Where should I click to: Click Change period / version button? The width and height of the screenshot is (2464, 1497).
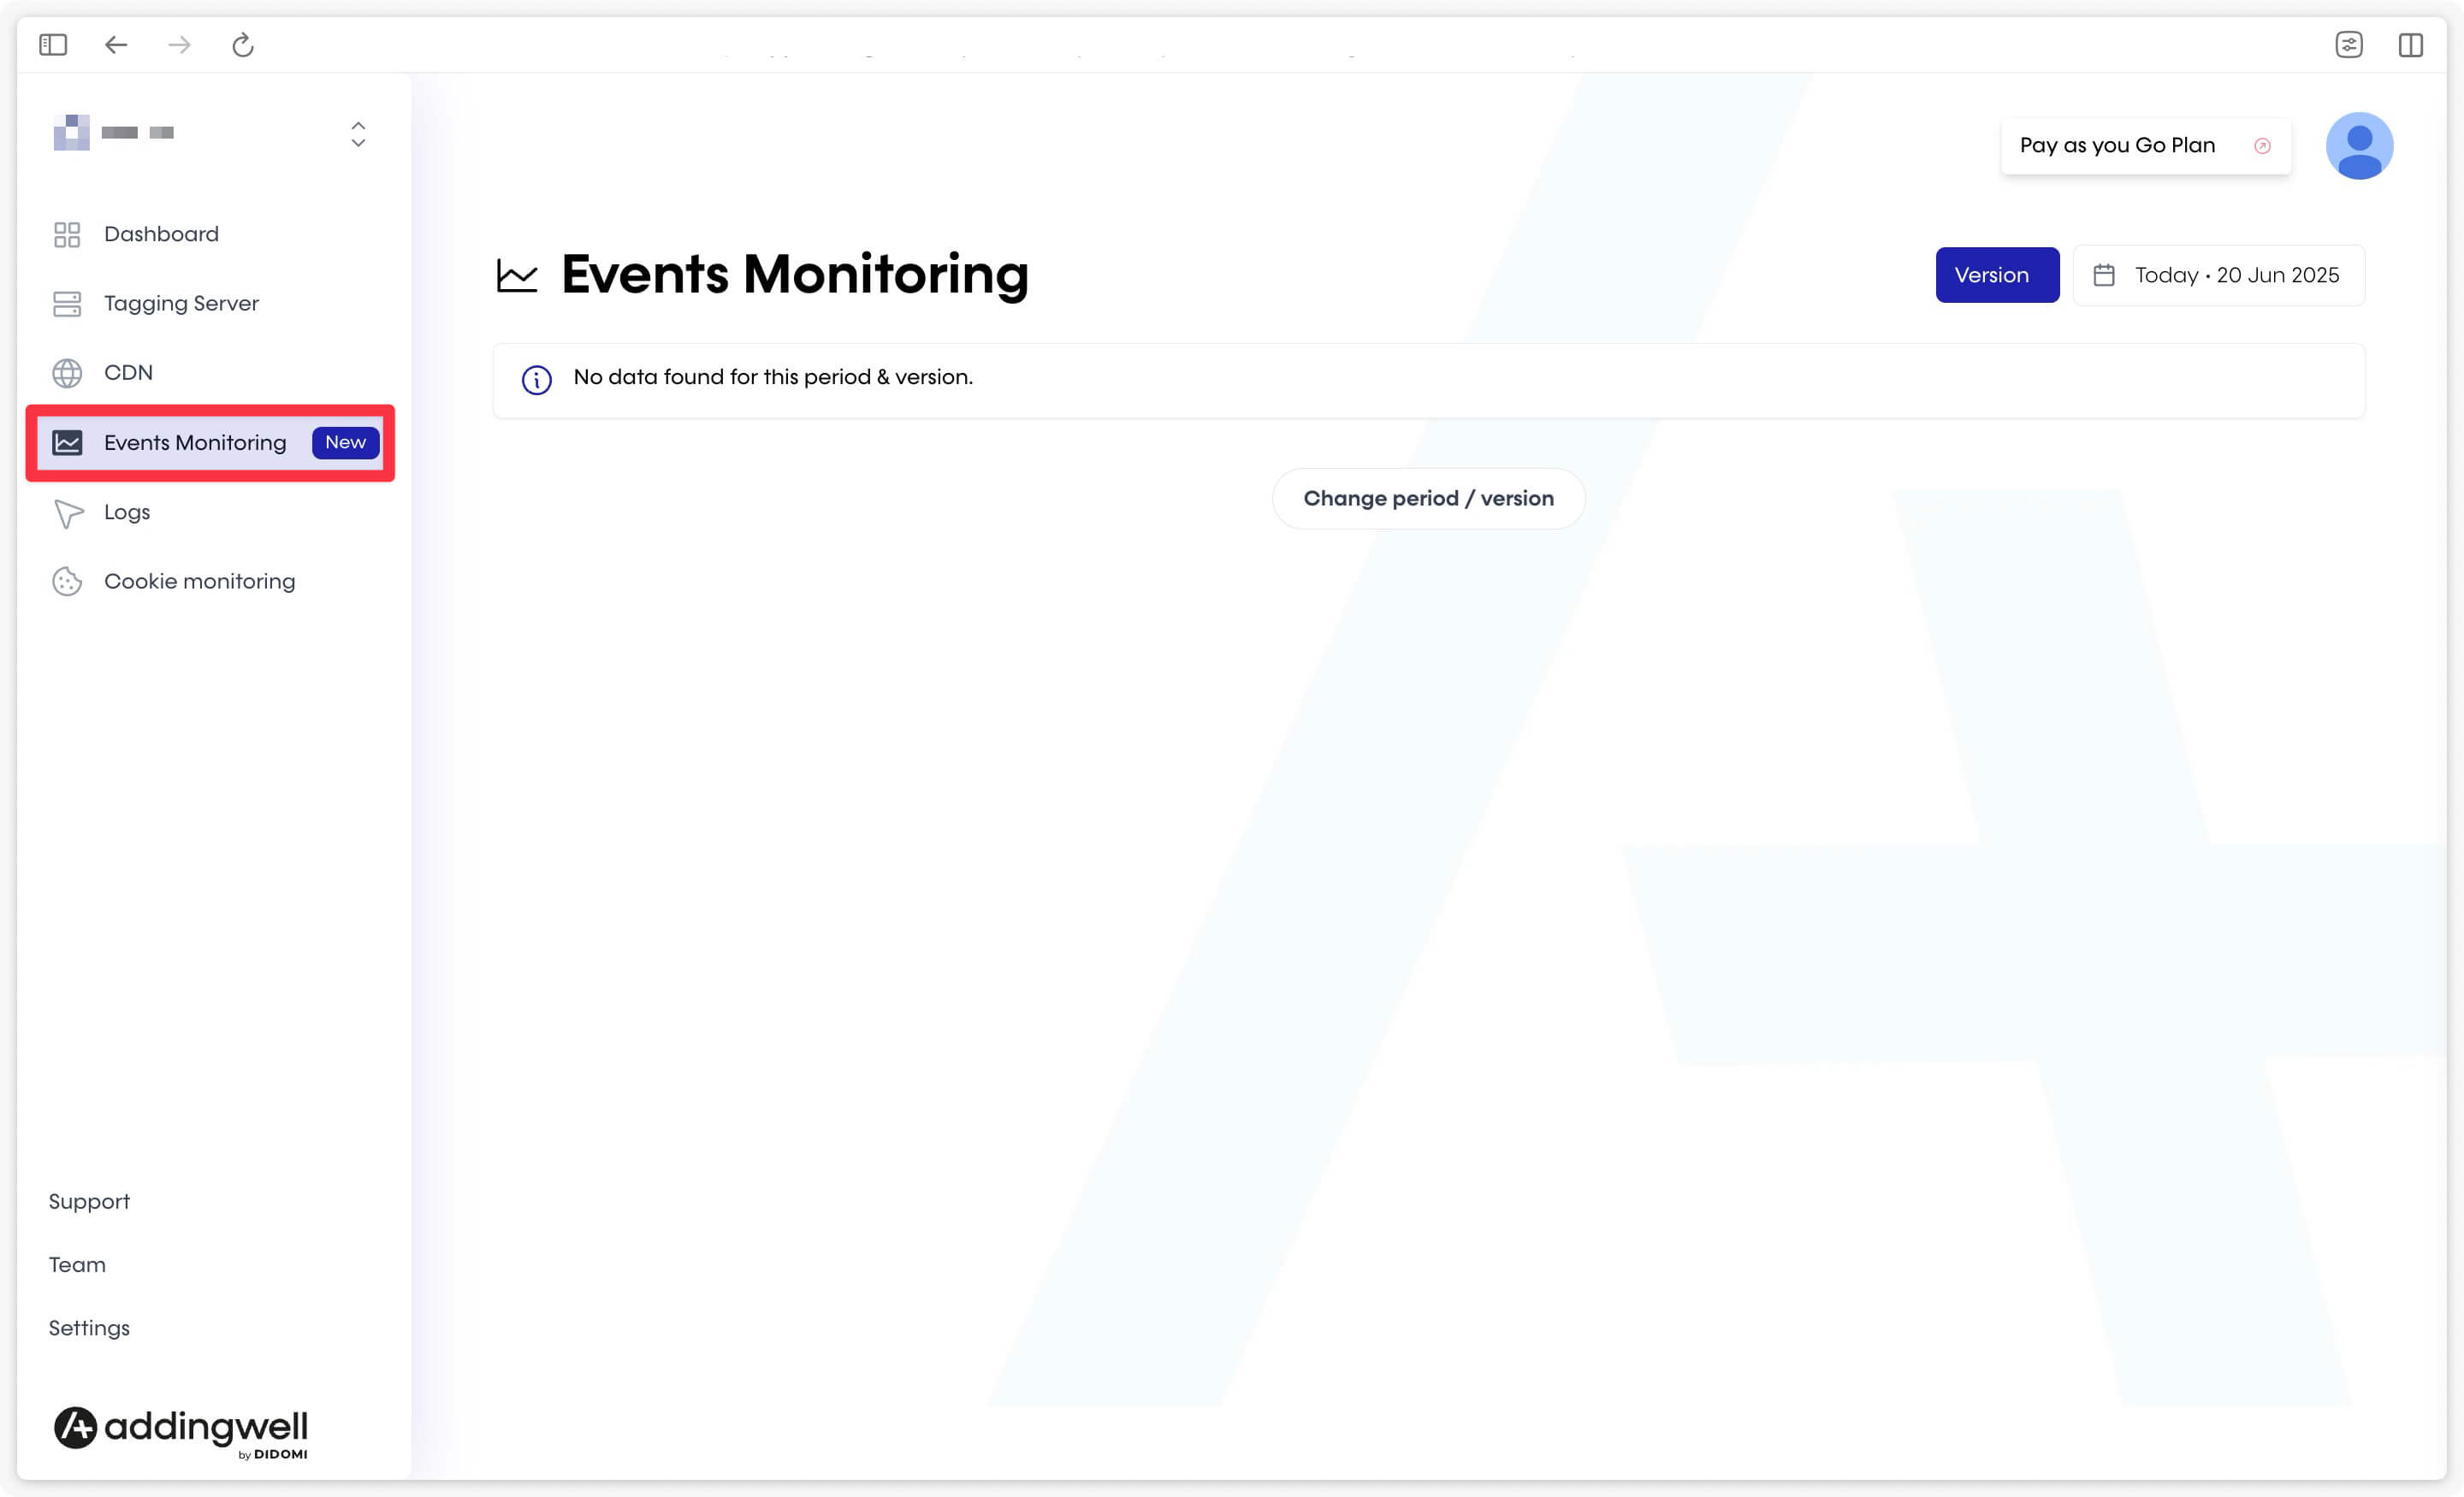coord(1428,498)
